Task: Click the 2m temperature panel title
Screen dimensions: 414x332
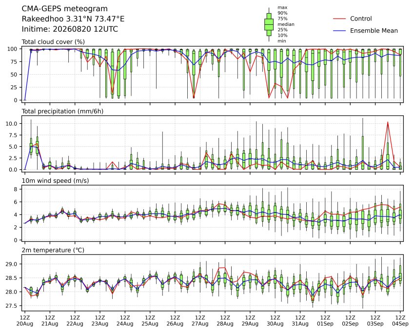Action: [53, 250]
